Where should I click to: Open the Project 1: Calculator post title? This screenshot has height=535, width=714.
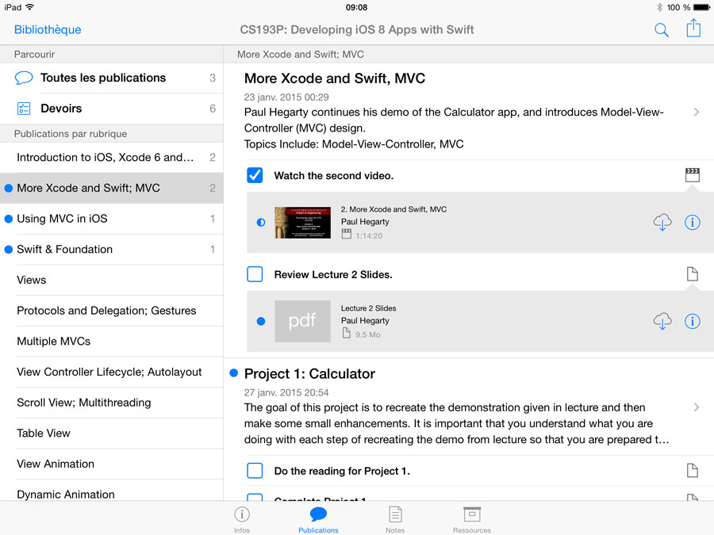[x=309, y=373]
